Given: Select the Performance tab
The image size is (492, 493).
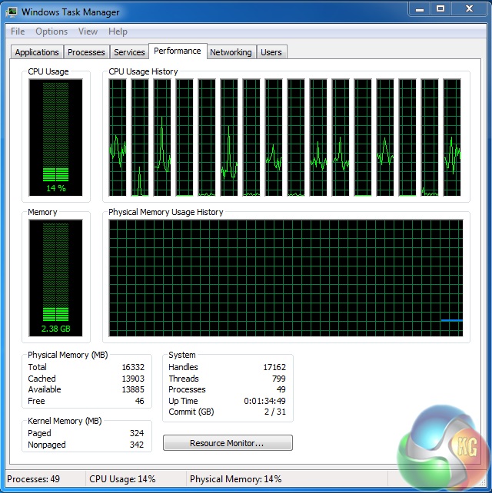Looking at the screenshot, I should (x=178, y=51).
